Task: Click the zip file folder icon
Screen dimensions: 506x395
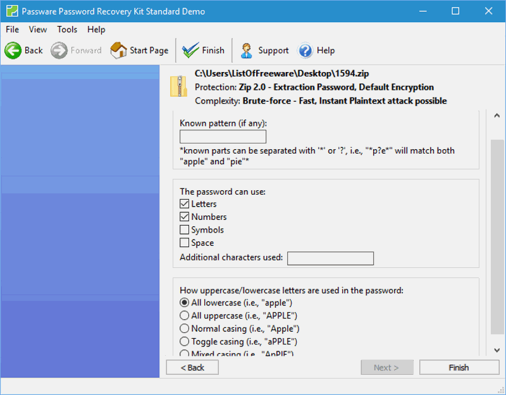Action: [178, 86]
